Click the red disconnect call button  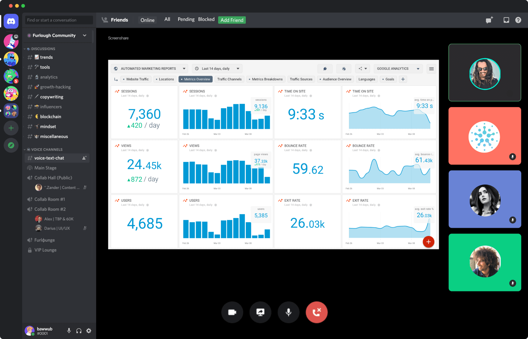[316, 312]
